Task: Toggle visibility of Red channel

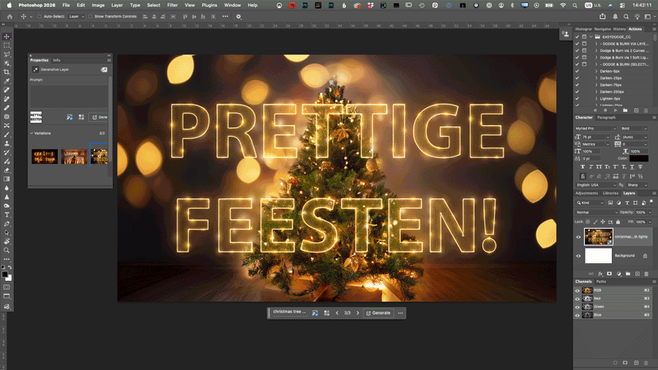Action: (x=578, y=298)
